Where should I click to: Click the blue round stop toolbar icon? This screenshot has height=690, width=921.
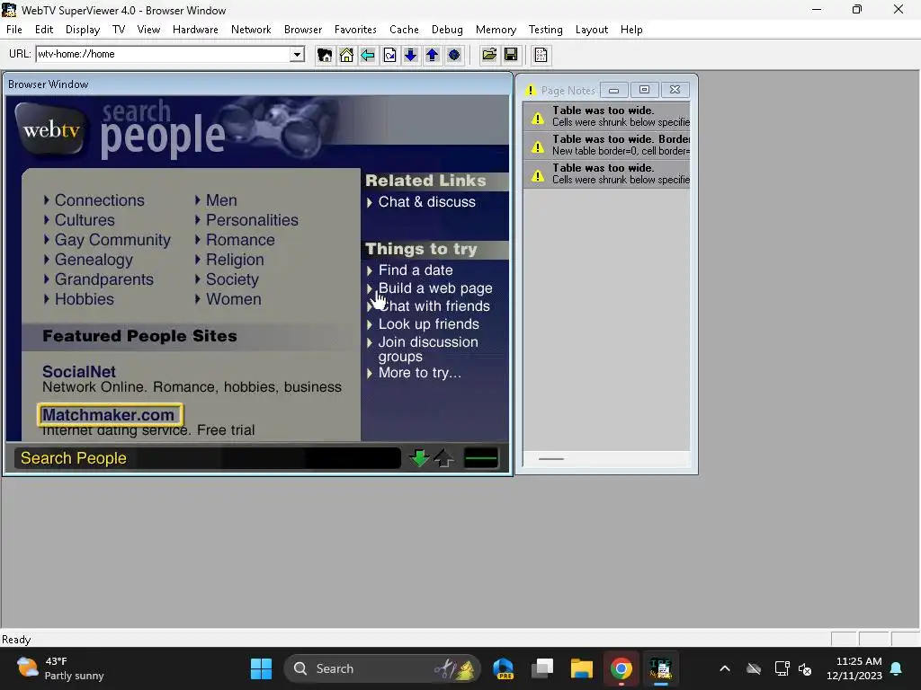pyautogui.click(x=454, y=55)
